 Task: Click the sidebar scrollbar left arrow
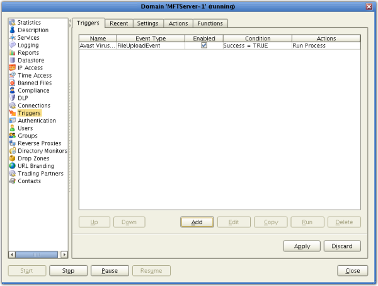coord(12,254)
